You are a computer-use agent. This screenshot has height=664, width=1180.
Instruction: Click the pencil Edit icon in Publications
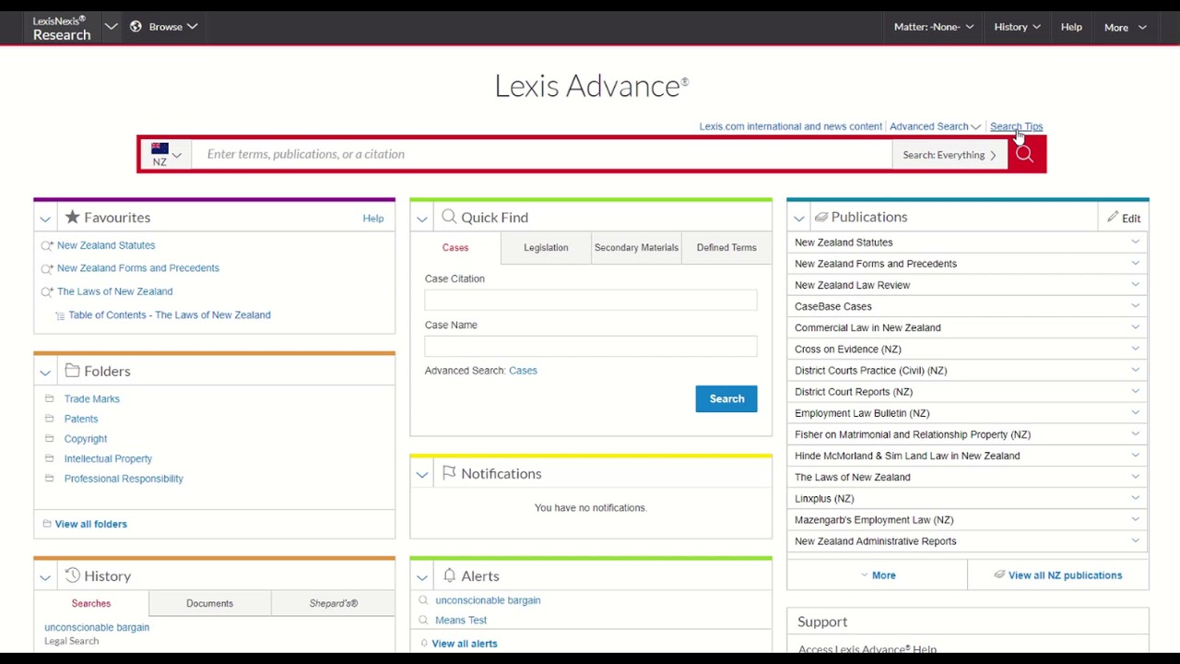tap(1113, 218)
